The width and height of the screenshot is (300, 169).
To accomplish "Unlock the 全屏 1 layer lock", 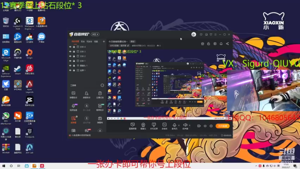I will click(74, 70).
